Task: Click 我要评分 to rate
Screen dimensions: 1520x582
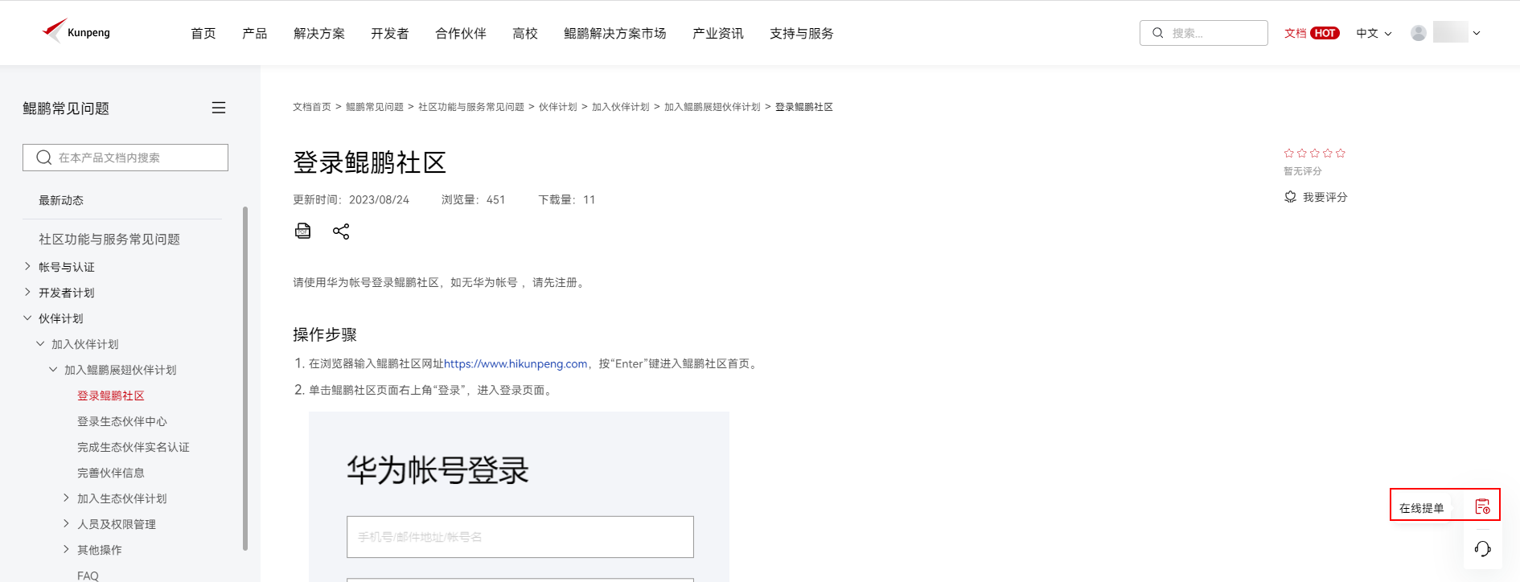Action: tap(1325, 197)
